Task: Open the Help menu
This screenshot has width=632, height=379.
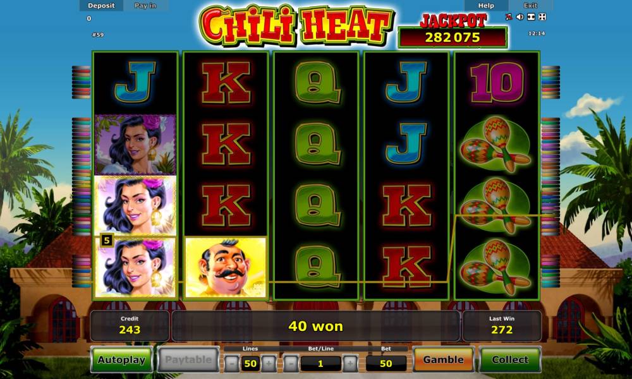Action: 486,6
